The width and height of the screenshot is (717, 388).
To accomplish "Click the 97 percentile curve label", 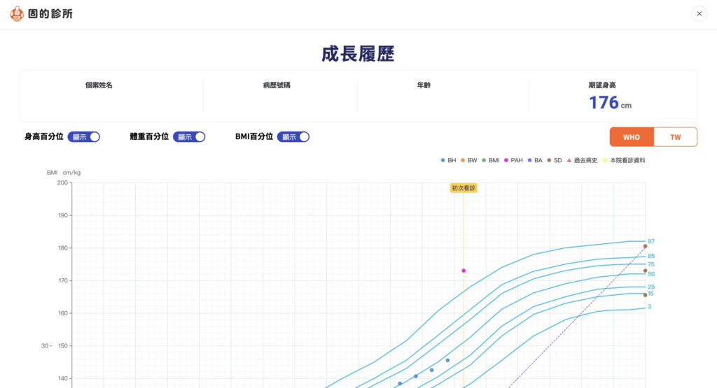I will click(x=651, y=241).
